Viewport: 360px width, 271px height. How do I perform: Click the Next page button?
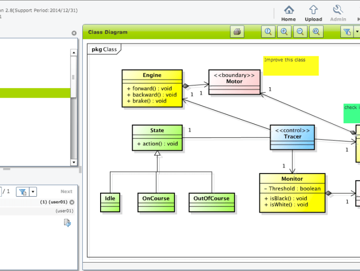[x=66, y=192]
